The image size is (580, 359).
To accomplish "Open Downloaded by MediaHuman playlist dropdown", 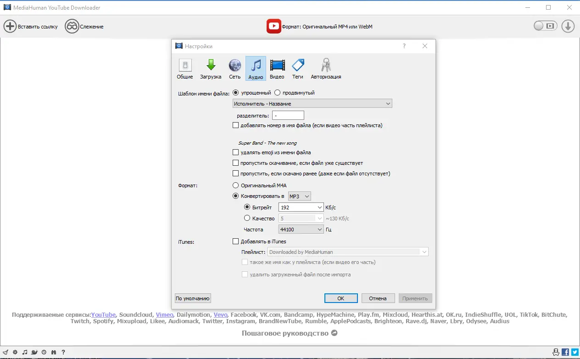I will 348,252.
